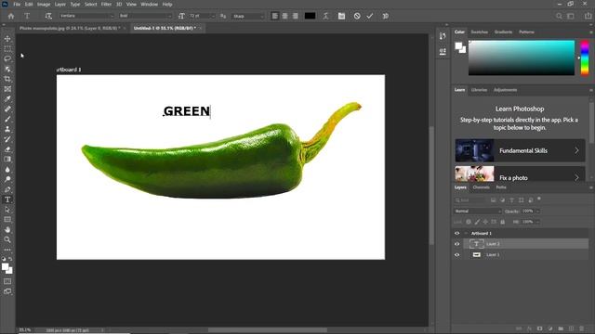Screen dimensions: 595x334
Task: Open the layer Opacity dropdown arrow
Action: click(x=538, y=212)
